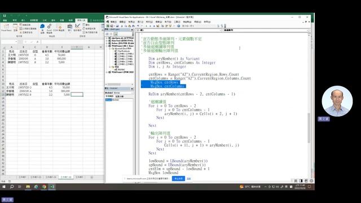Click Copy icon in VBA toolbar

[125, 26]
